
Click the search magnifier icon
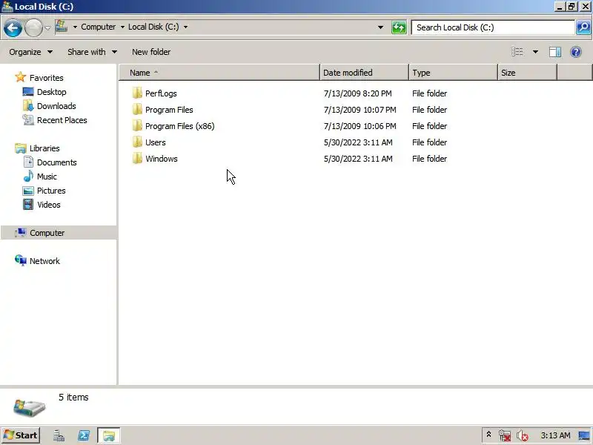pyautogui.click(x=583, y=27)
